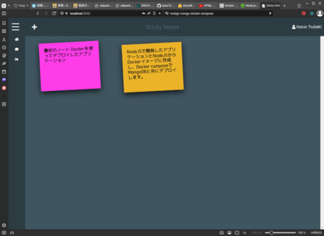Open Vivaldi bookmarks panel
324x236 pixels.
[x=4, y=23]
